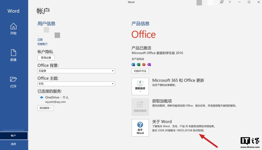The height and width of the screenshot is (150, 262).
Task: Close the Word window
Action: point(258,2)
